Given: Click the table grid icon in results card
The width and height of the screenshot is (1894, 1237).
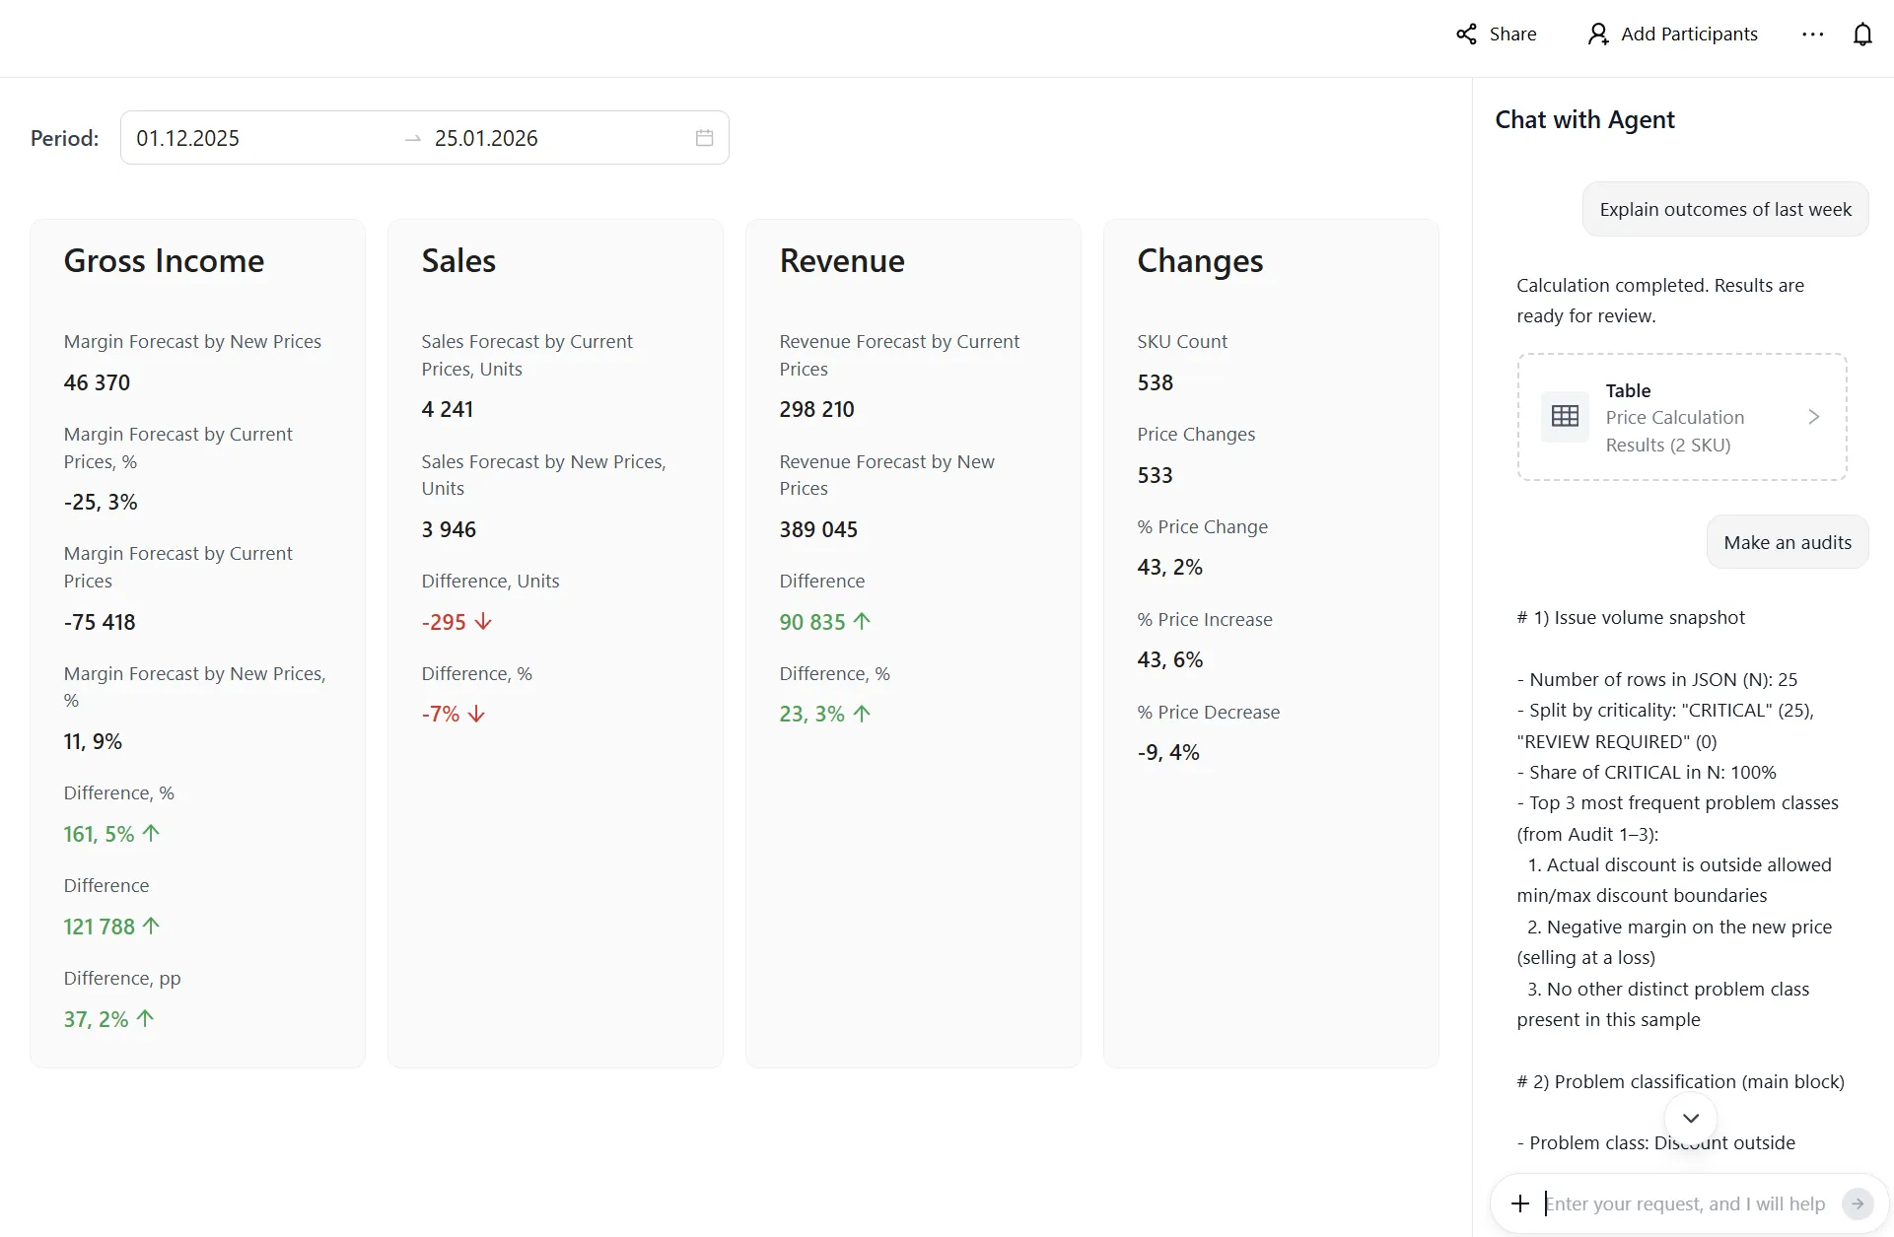Looking at the screenshot, I should (1565, 417).
